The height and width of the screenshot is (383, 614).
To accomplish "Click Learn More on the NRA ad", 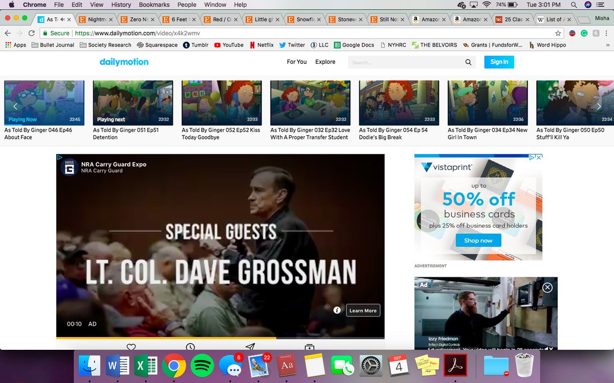I will 363,310.
